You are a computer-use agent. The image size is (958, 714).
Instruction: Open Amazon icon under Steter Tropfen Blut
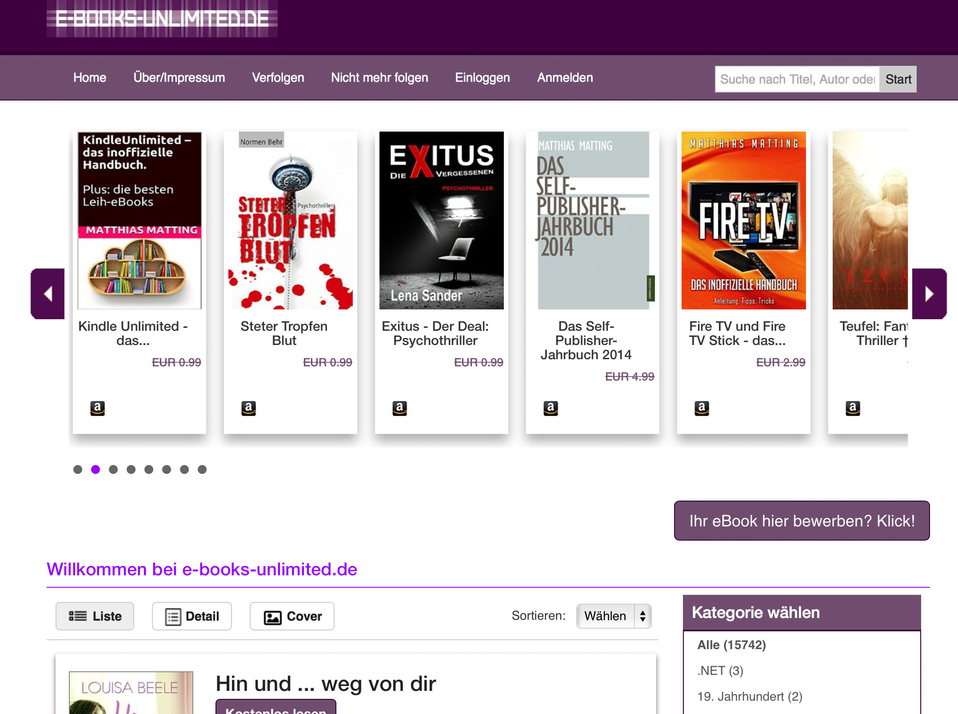[x=248, y=408]
